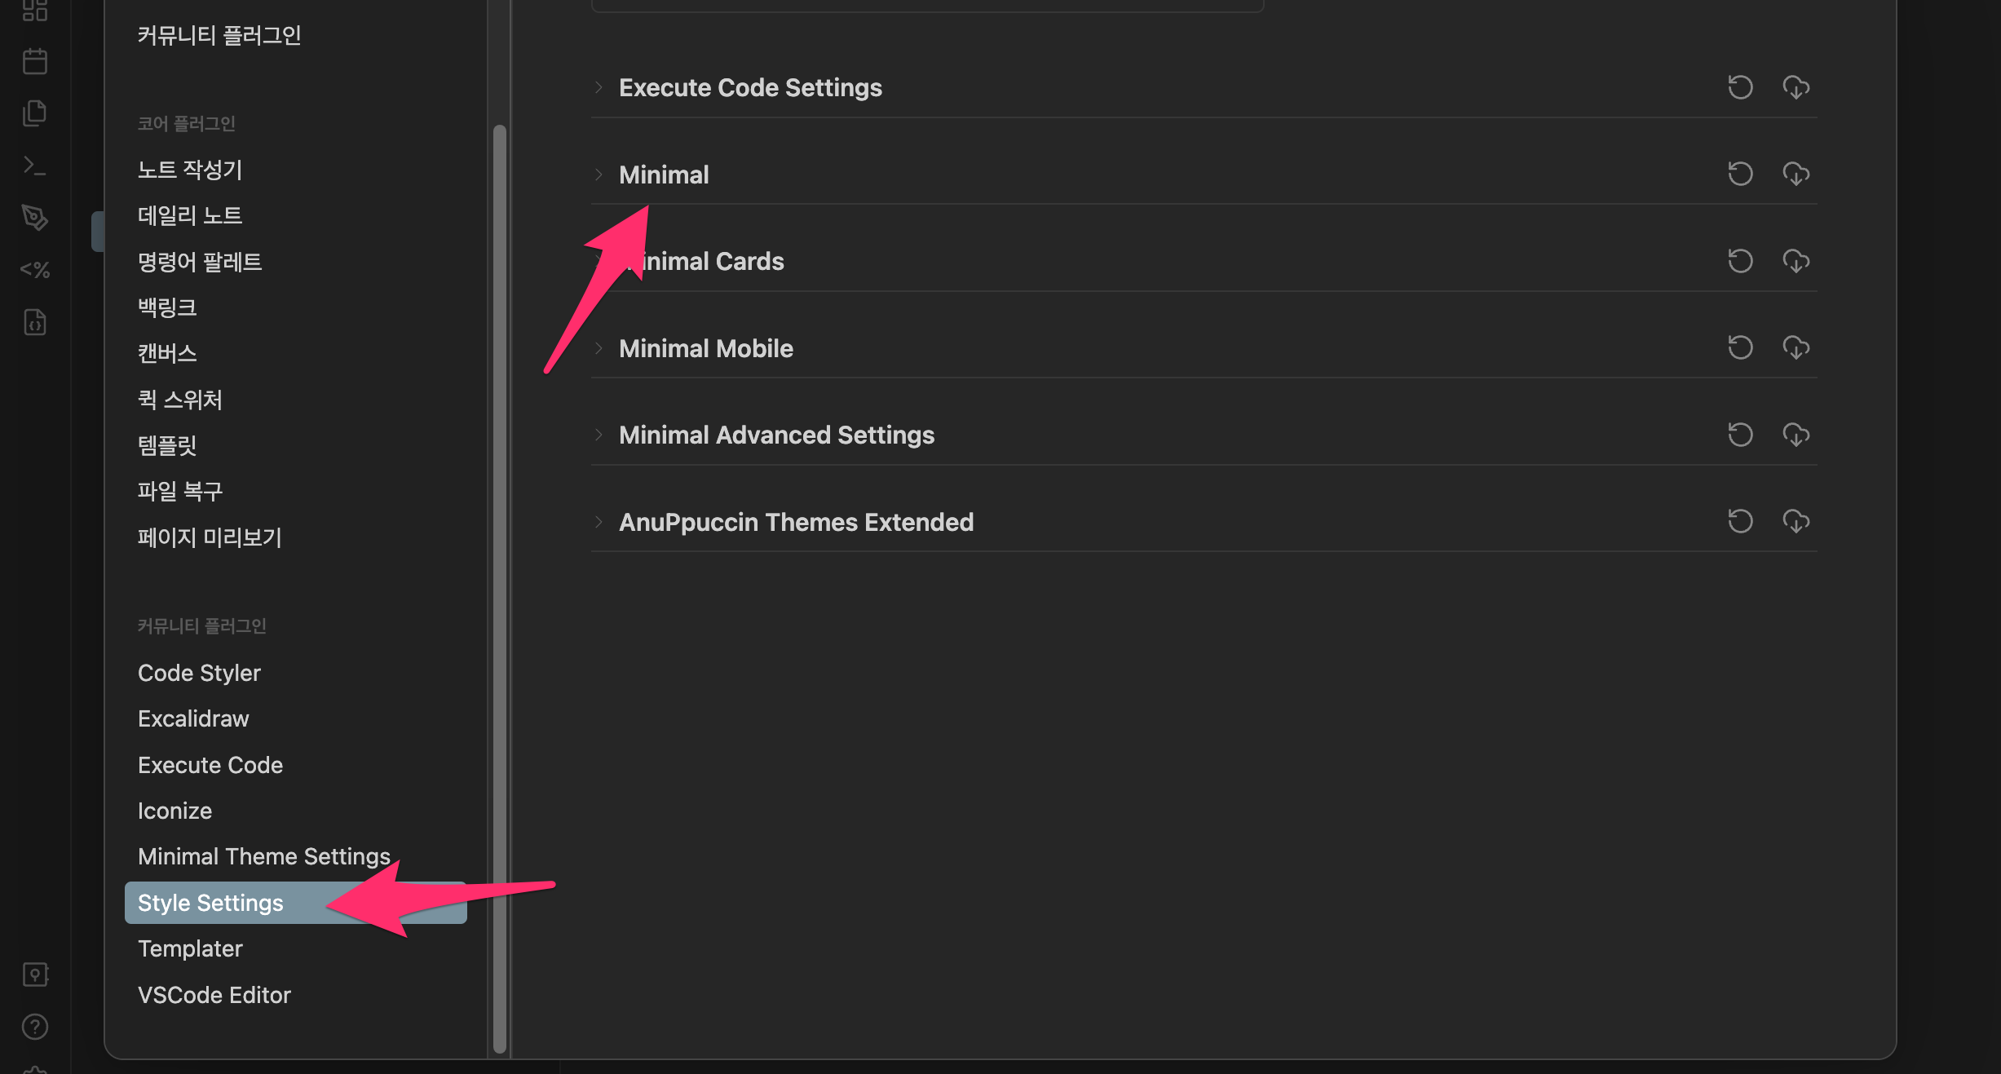This screenshot has height=1074, width=2001.
Task: Click the Templater <% icon in ribbon
Action: 34,269
